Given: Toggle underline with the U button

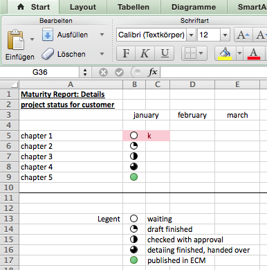Looking at the screenshot, I should [x=165, y=53].
